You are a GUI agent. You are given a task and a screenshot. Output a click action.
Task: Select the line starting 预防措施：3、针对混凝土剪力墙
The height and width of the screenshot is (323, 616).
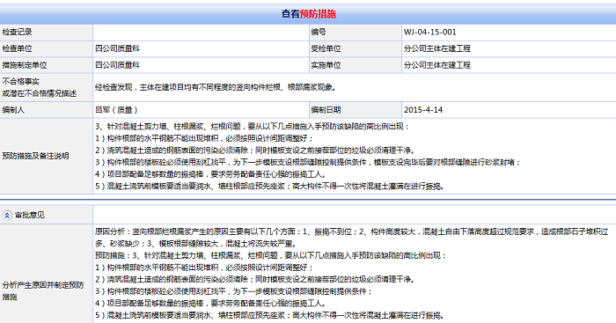point(271,255)
